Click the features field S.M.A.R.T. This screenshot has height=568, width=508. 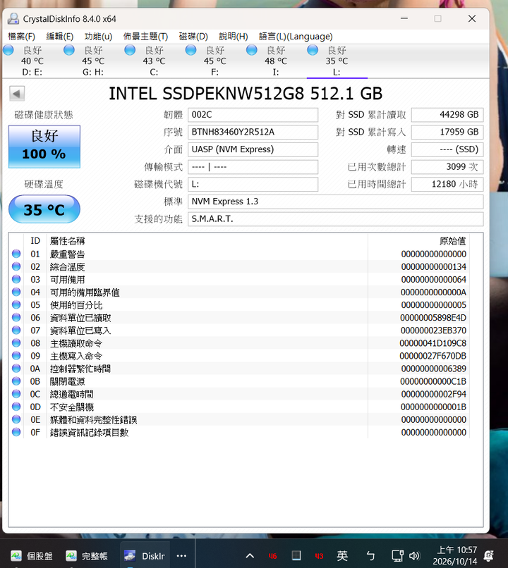(335, 219)
